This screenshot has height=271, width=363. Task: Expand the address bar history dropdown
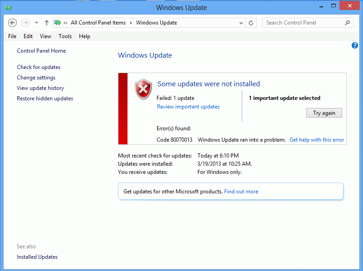(x=241, y=23)
